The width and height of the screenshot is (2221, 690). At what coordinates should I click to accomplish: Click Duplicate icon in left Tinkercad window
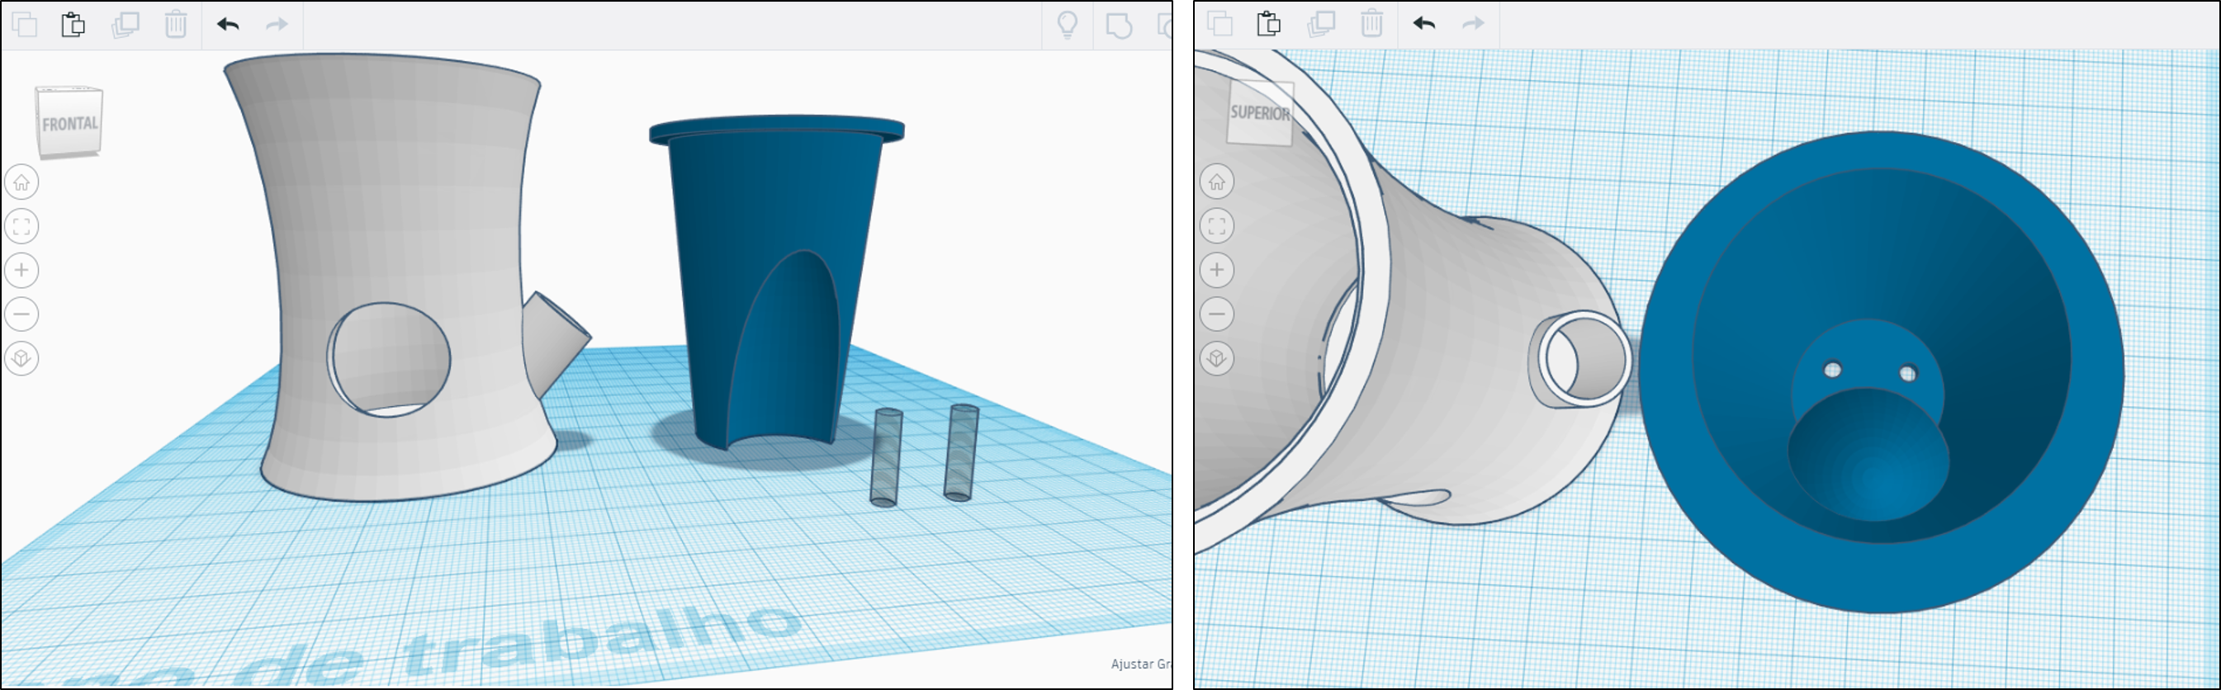click(x=125, y=24)
